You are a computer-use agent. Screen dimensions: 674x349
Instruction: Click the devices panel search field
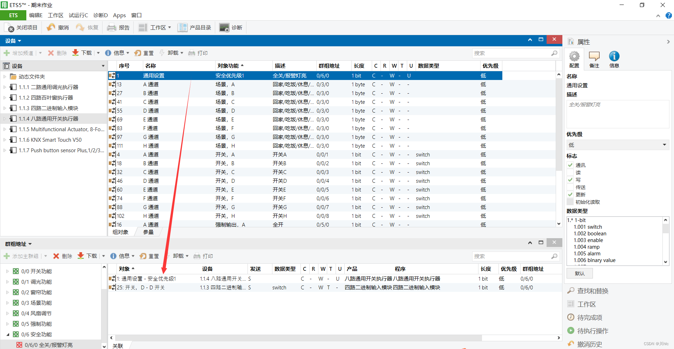coord(511,53)
